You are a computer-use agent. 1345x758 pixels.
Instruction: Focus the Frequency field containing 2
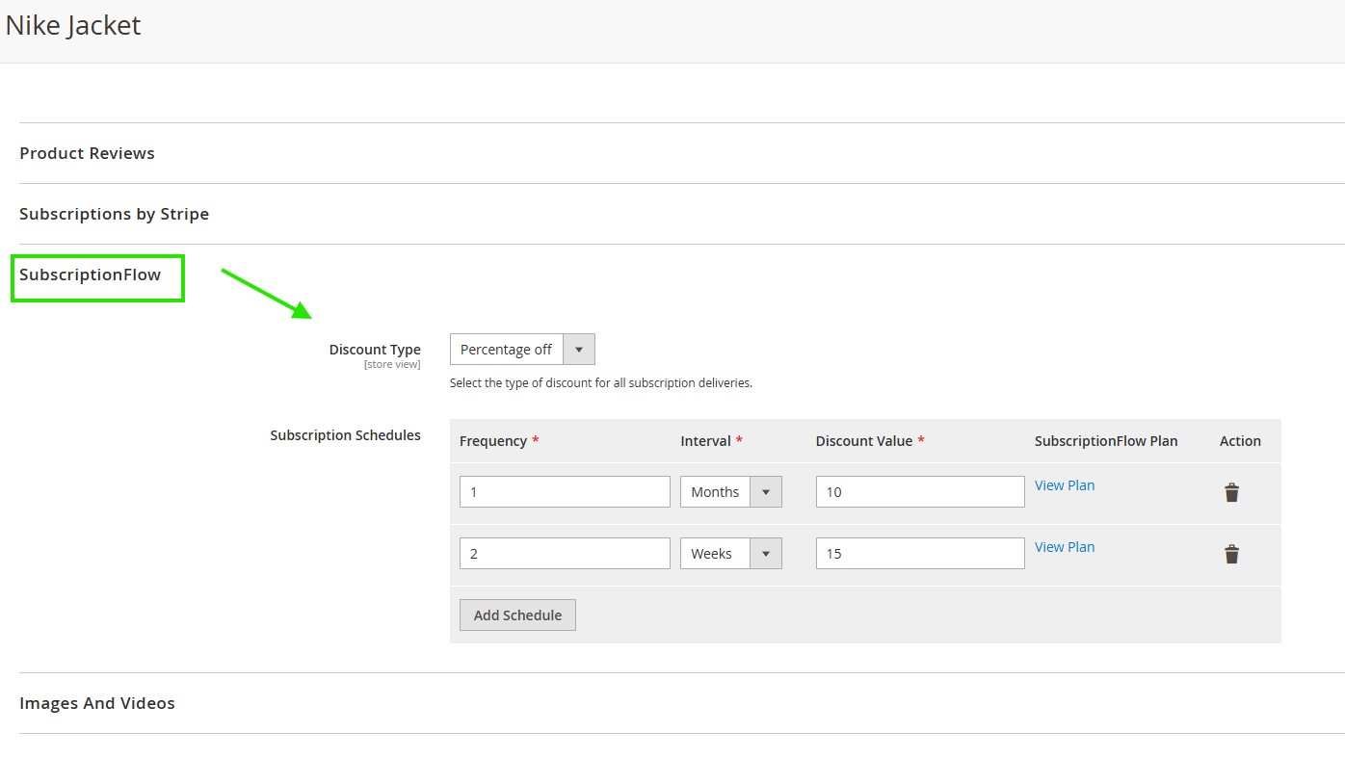[565, 554]
